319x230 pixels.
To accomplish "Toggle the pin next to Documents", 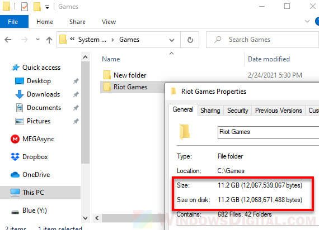I will (x=76, y=108).
